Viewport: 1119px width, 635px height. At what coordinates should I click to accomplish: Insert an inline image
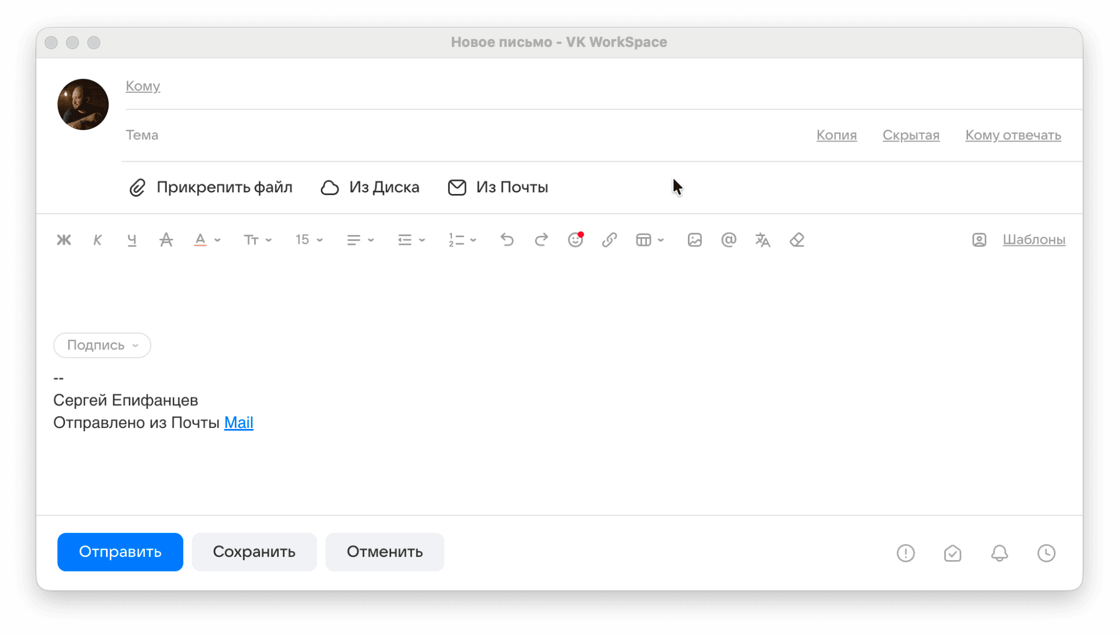(x=694, y=240)
